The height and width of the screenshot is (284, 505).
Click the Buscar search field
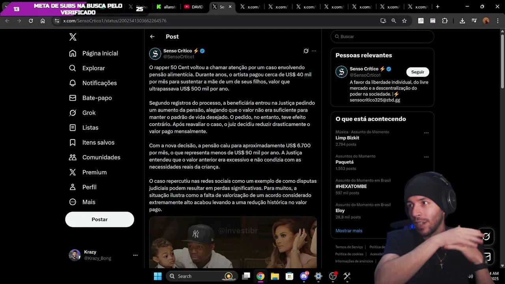point(382,37)
